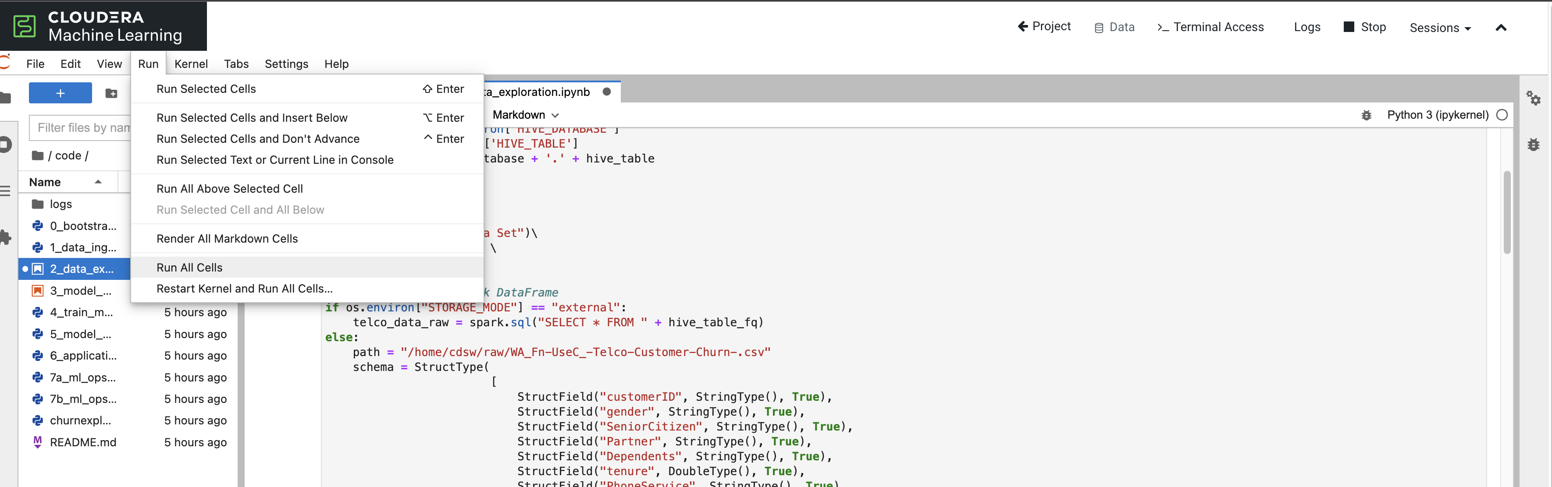This screenshot has width=1552, height=487.
Task: Click the new folder icon
Action: pos(111,93)
